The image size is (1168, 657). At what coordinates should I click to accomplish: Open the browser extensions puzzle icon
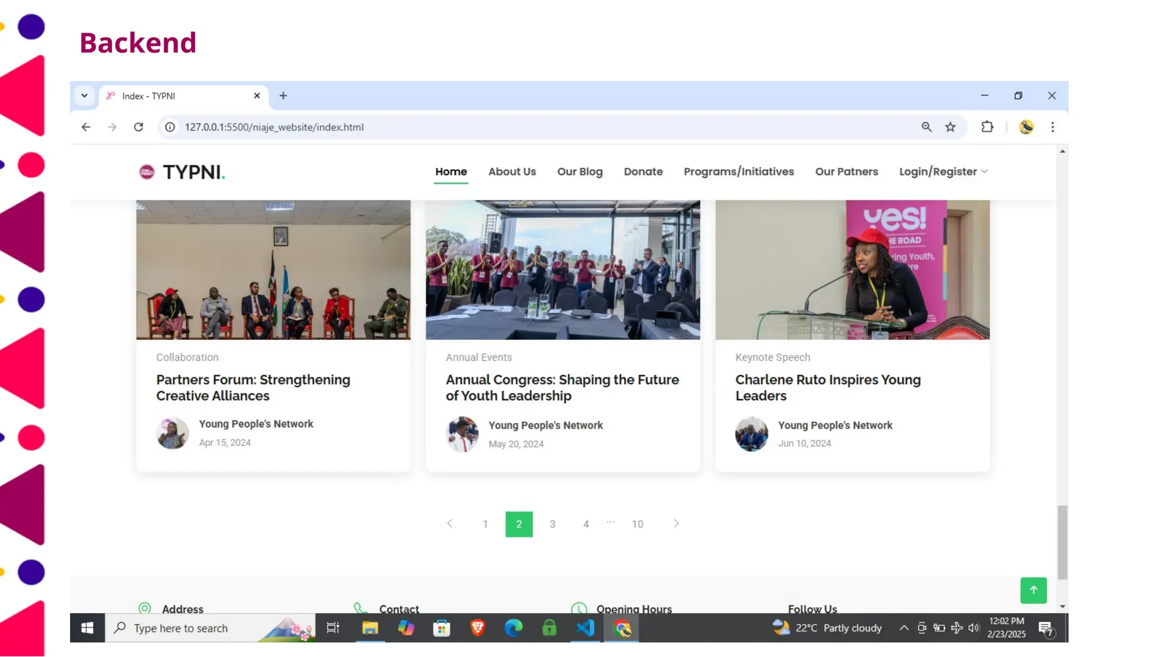pyautogui.click(x=987, y=127)
